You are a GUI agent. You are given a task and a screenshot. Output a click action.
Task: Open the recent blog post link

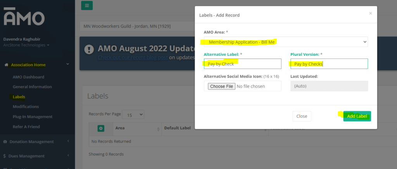pyautogui.click(x=132, y=57)
